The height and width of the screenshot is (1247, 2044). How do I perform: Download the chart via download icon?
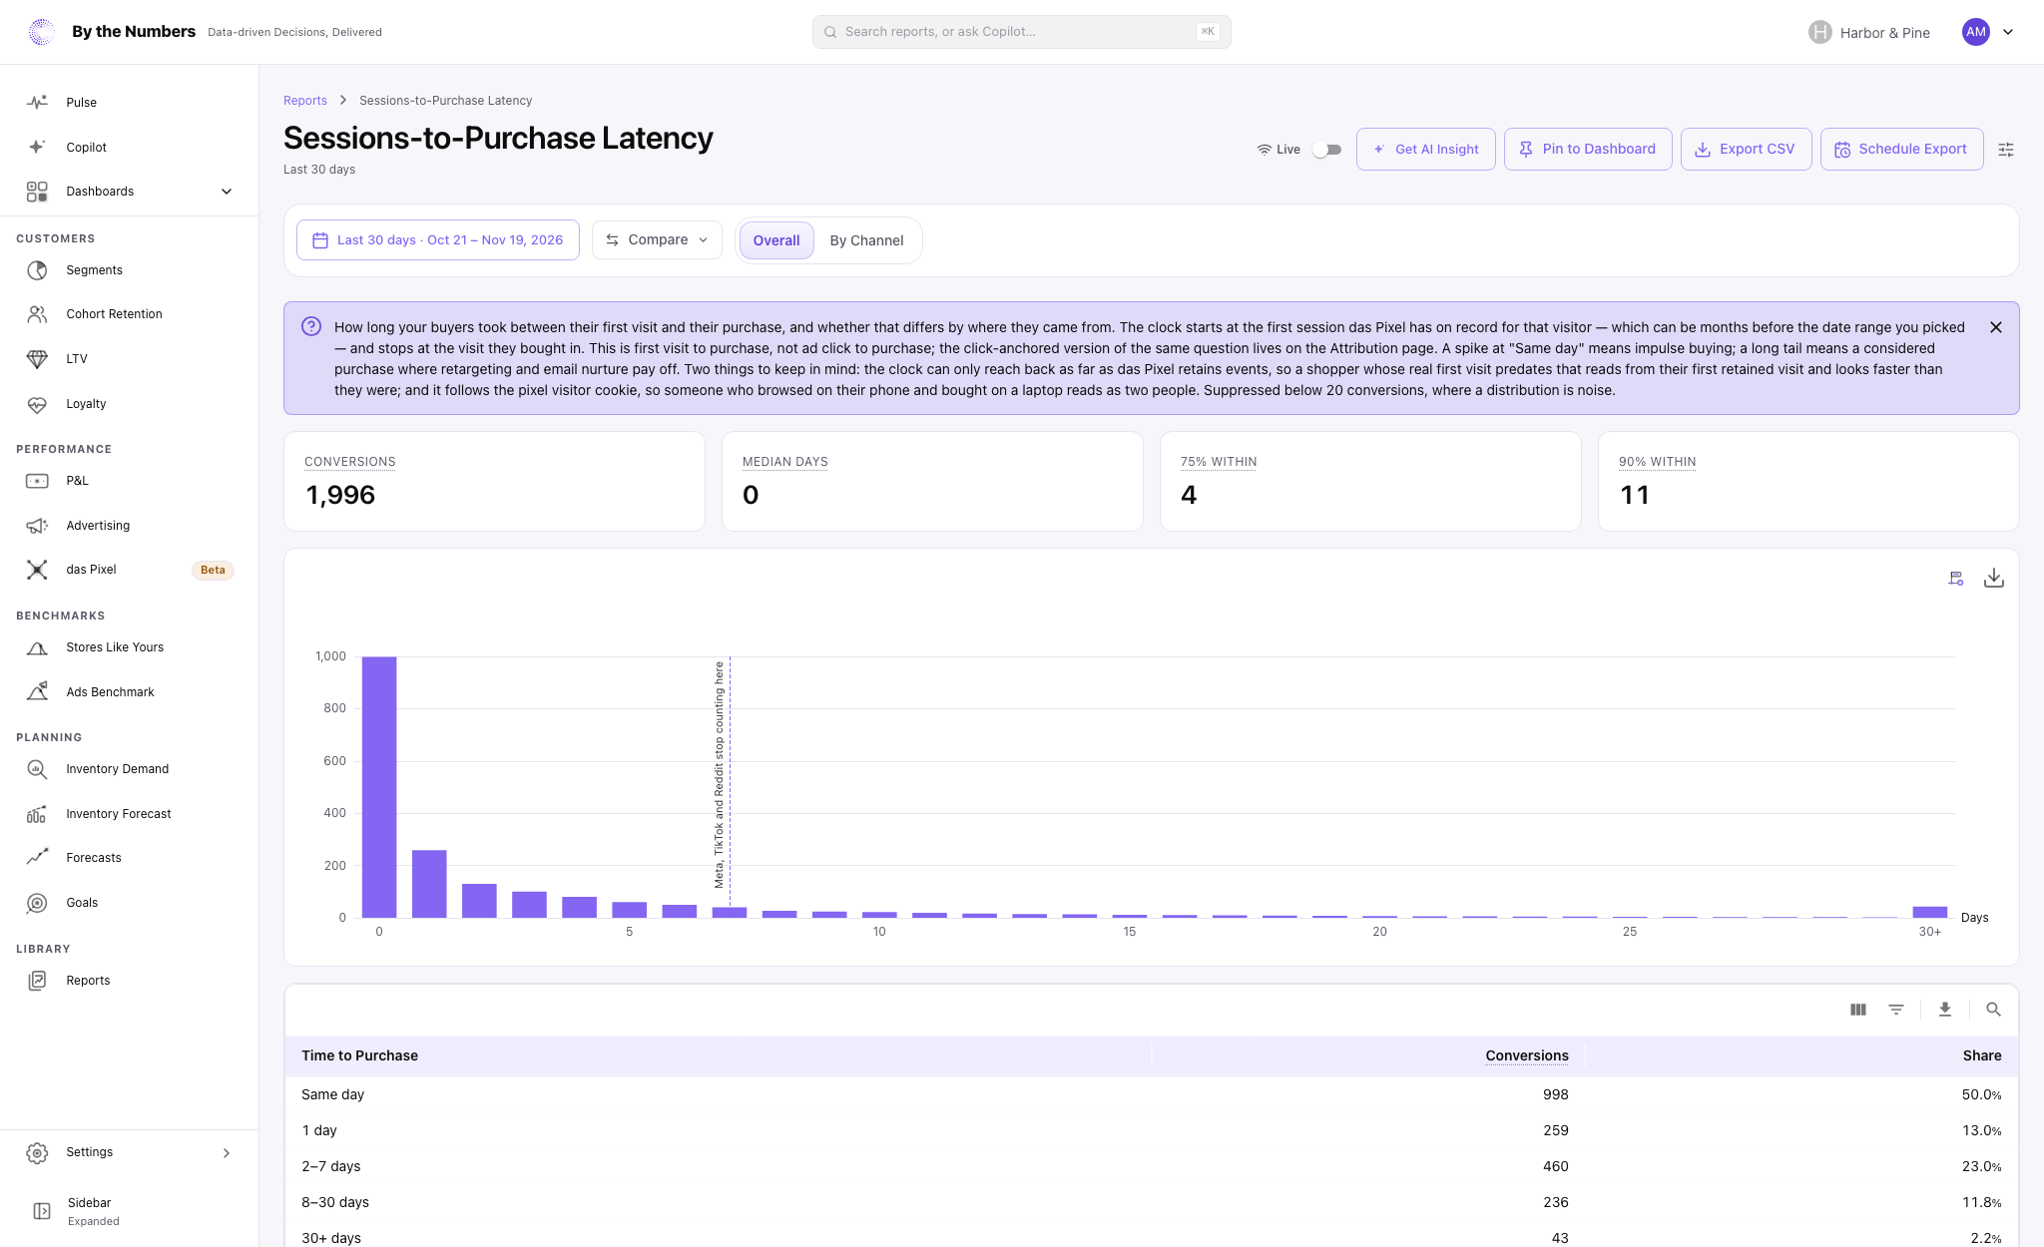pyautogui.click(x=1993, y=578)
